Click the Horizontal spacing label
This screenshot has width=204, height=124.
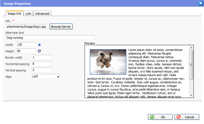click(17, 64)
